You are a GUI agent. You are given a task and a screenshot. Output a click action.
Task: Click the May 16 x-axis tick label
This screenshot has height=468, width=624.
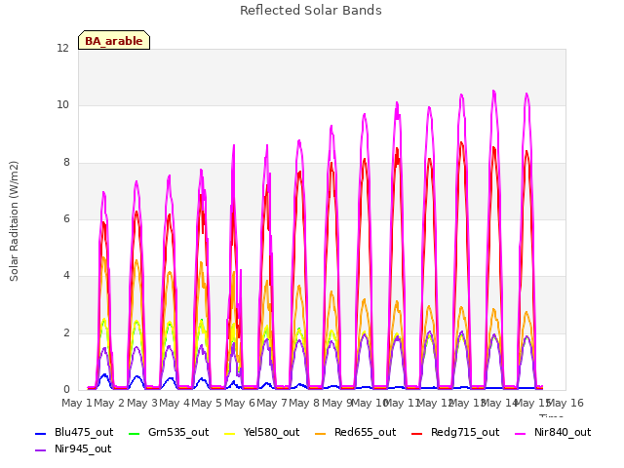pos(565,403)
